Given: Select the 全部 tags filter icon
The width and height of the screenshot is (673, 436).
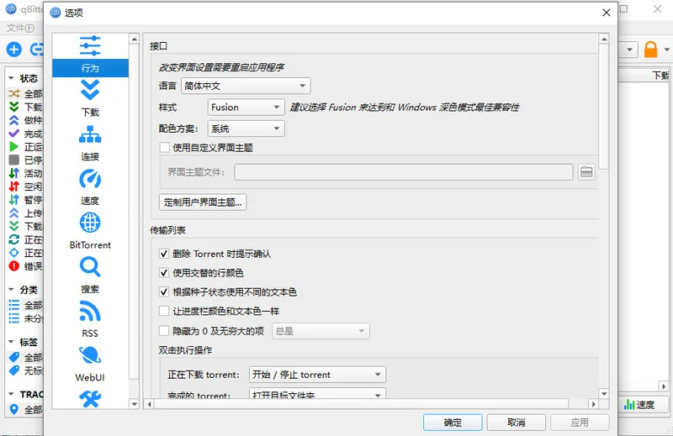Looking at the screenshot, I should pos(13,357).
